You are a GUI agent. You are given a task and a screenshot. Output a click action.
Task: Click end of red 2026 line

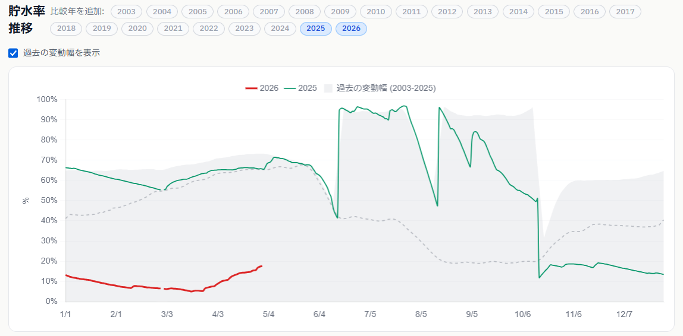point(261,266)
